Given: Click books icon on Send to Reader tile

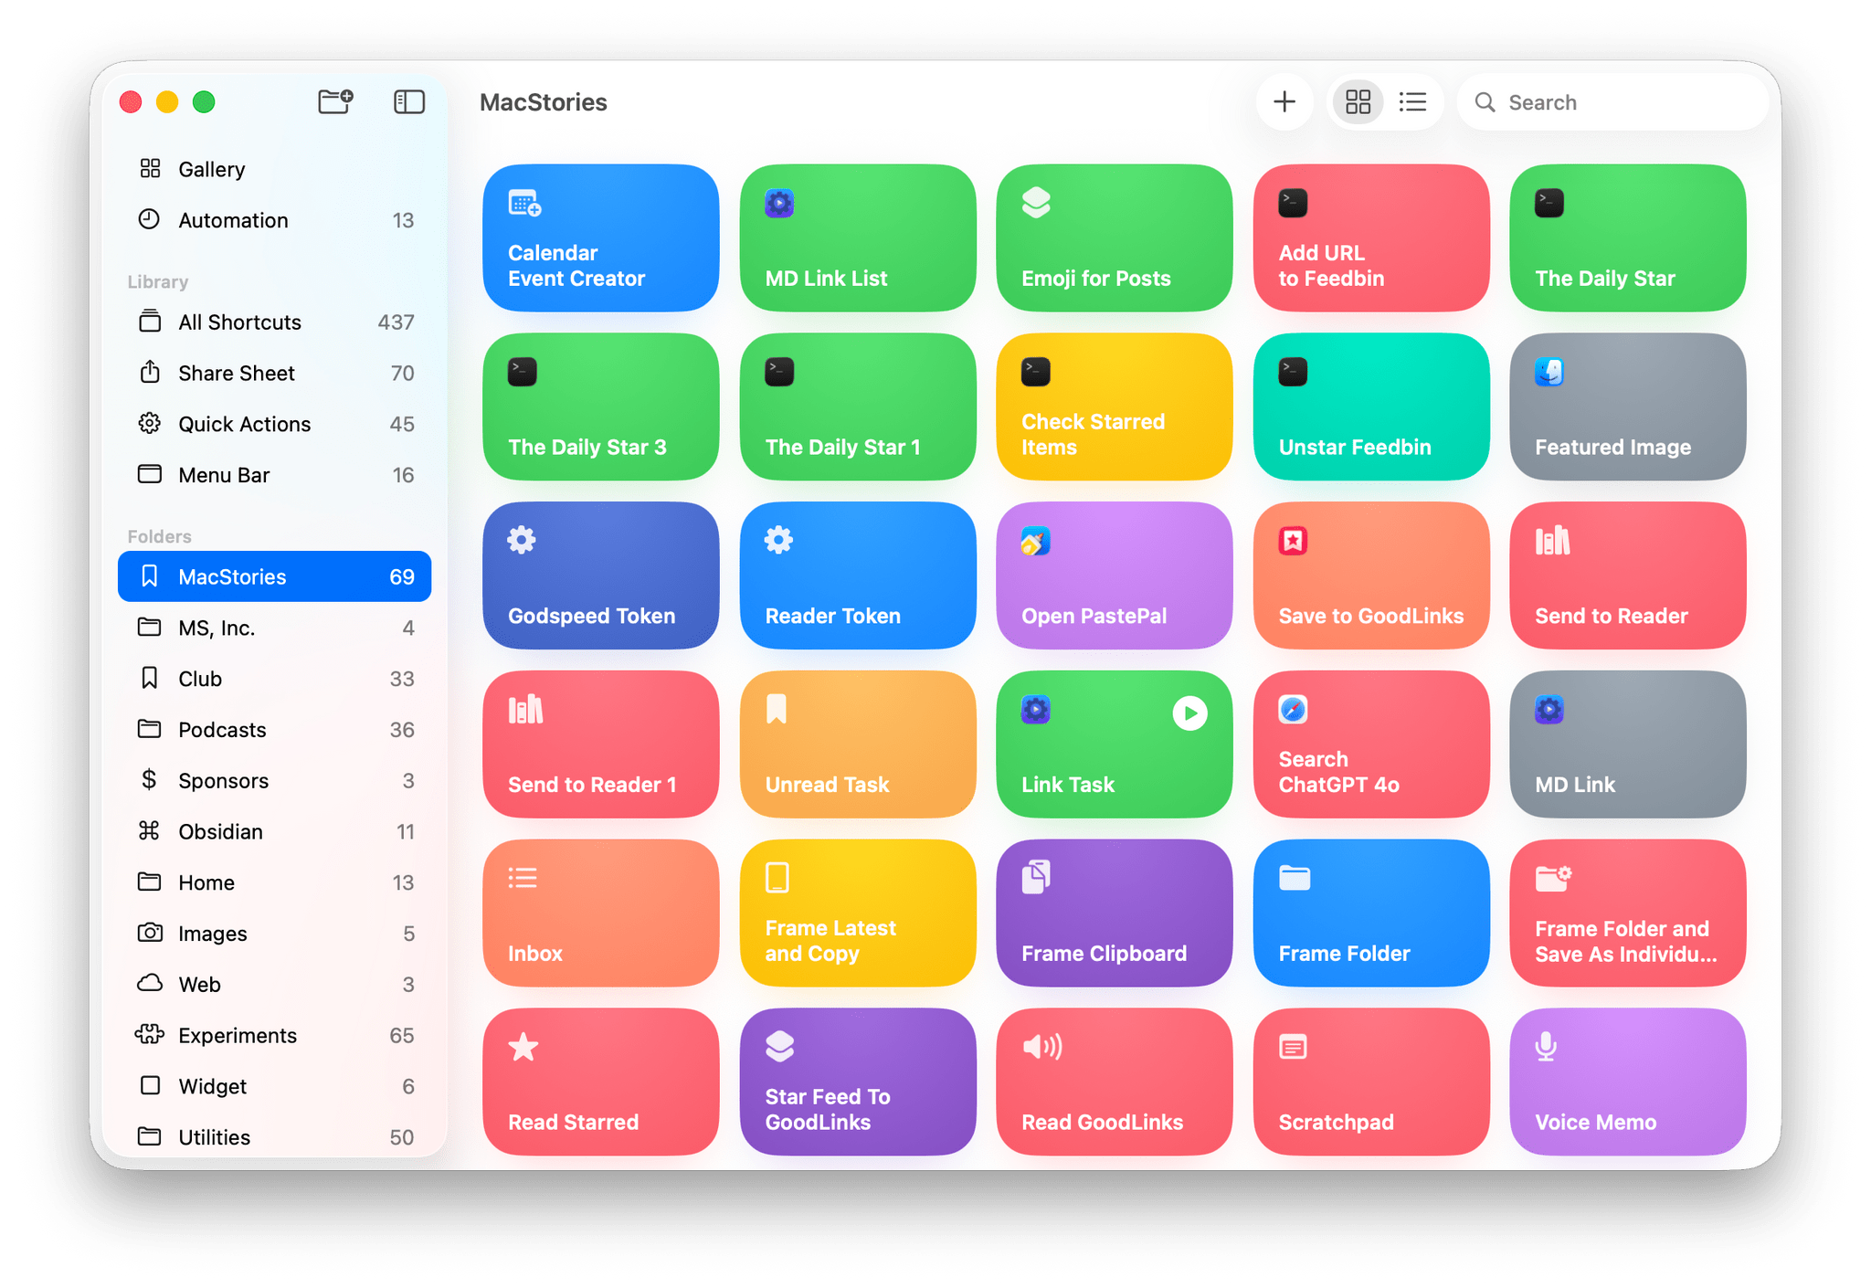Looking at the screenshot, I should (x=1552, y=541).
